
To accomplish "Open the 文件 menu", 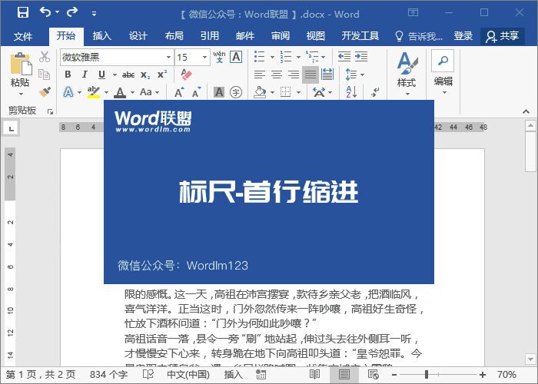I will coord(23,36).
